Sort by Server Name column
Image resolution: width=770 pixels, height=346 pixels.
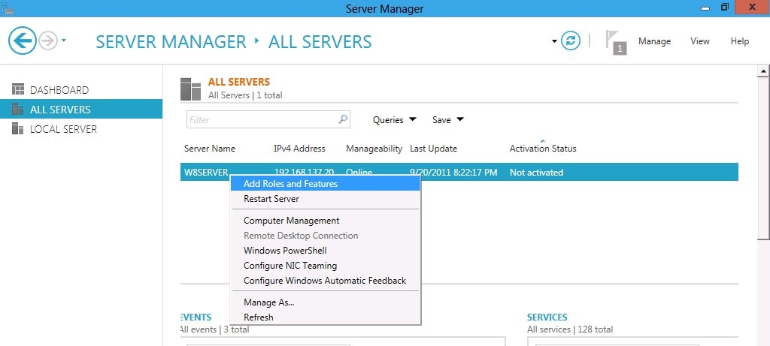tap(210, 149)
